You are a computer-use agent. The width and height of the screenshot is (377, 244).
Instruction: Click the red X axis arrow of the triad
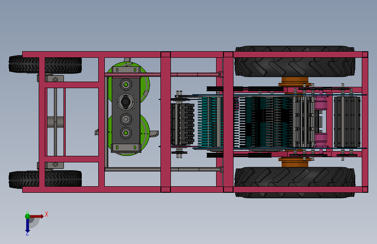pyautogui.click(x=37, y=216)
